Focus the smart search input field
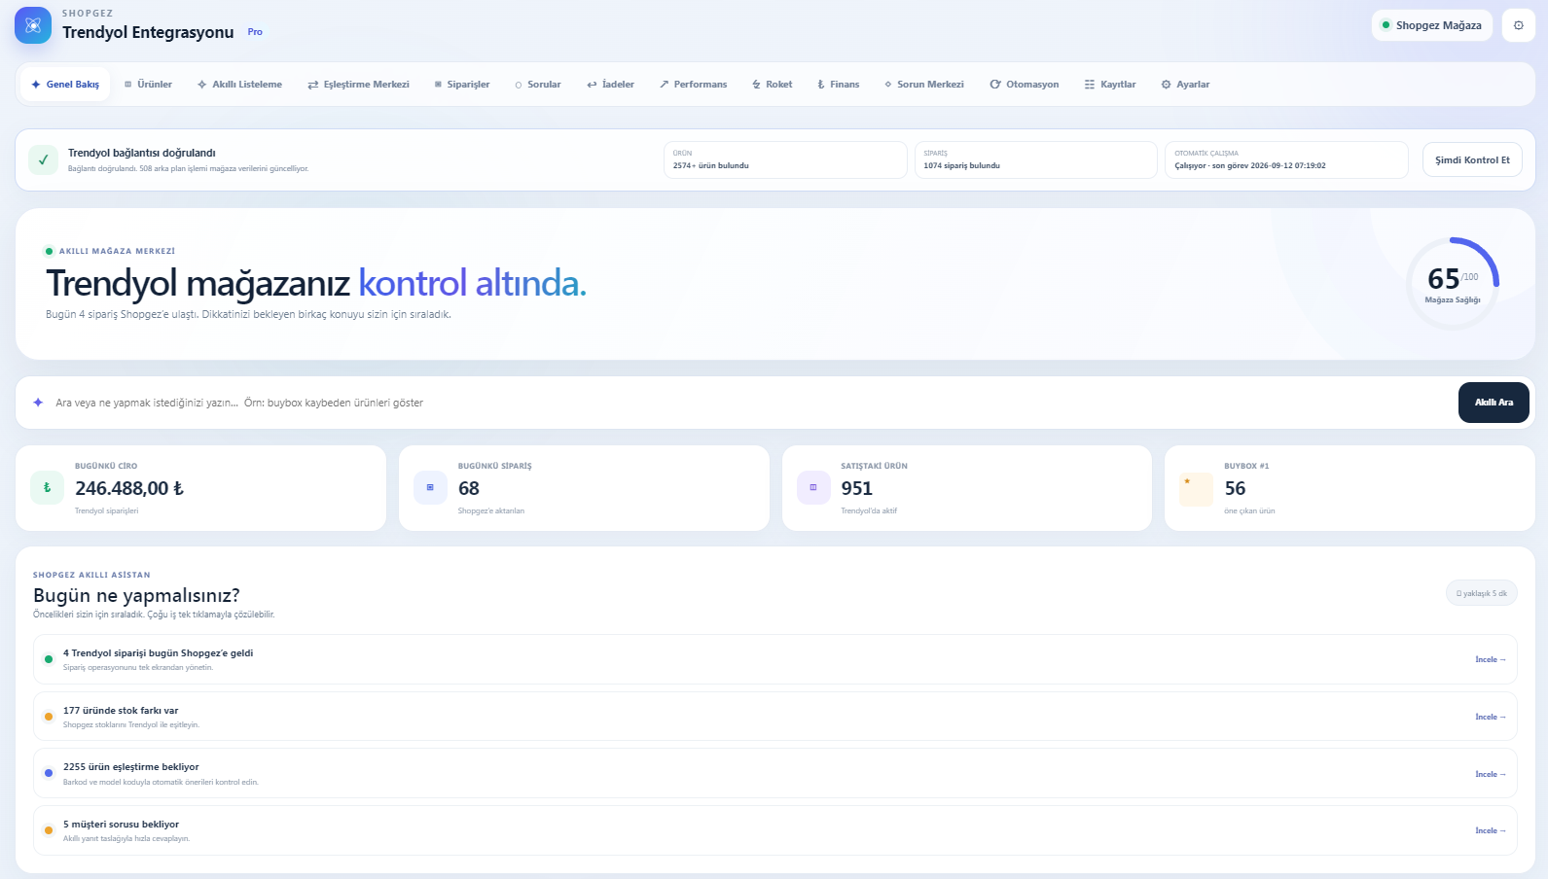This screenshot has height=879, width=1548. point(749,403)
